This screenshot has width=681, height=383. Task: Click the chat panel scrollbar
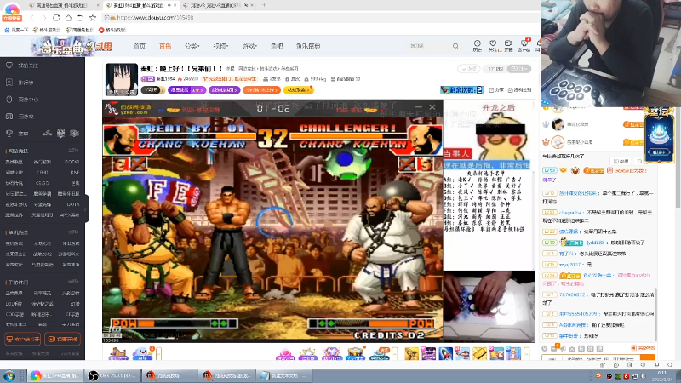pos(655,315)
